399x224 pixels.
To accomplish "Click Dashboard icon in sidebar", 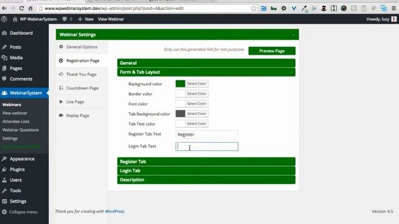I will pos(4,33).
